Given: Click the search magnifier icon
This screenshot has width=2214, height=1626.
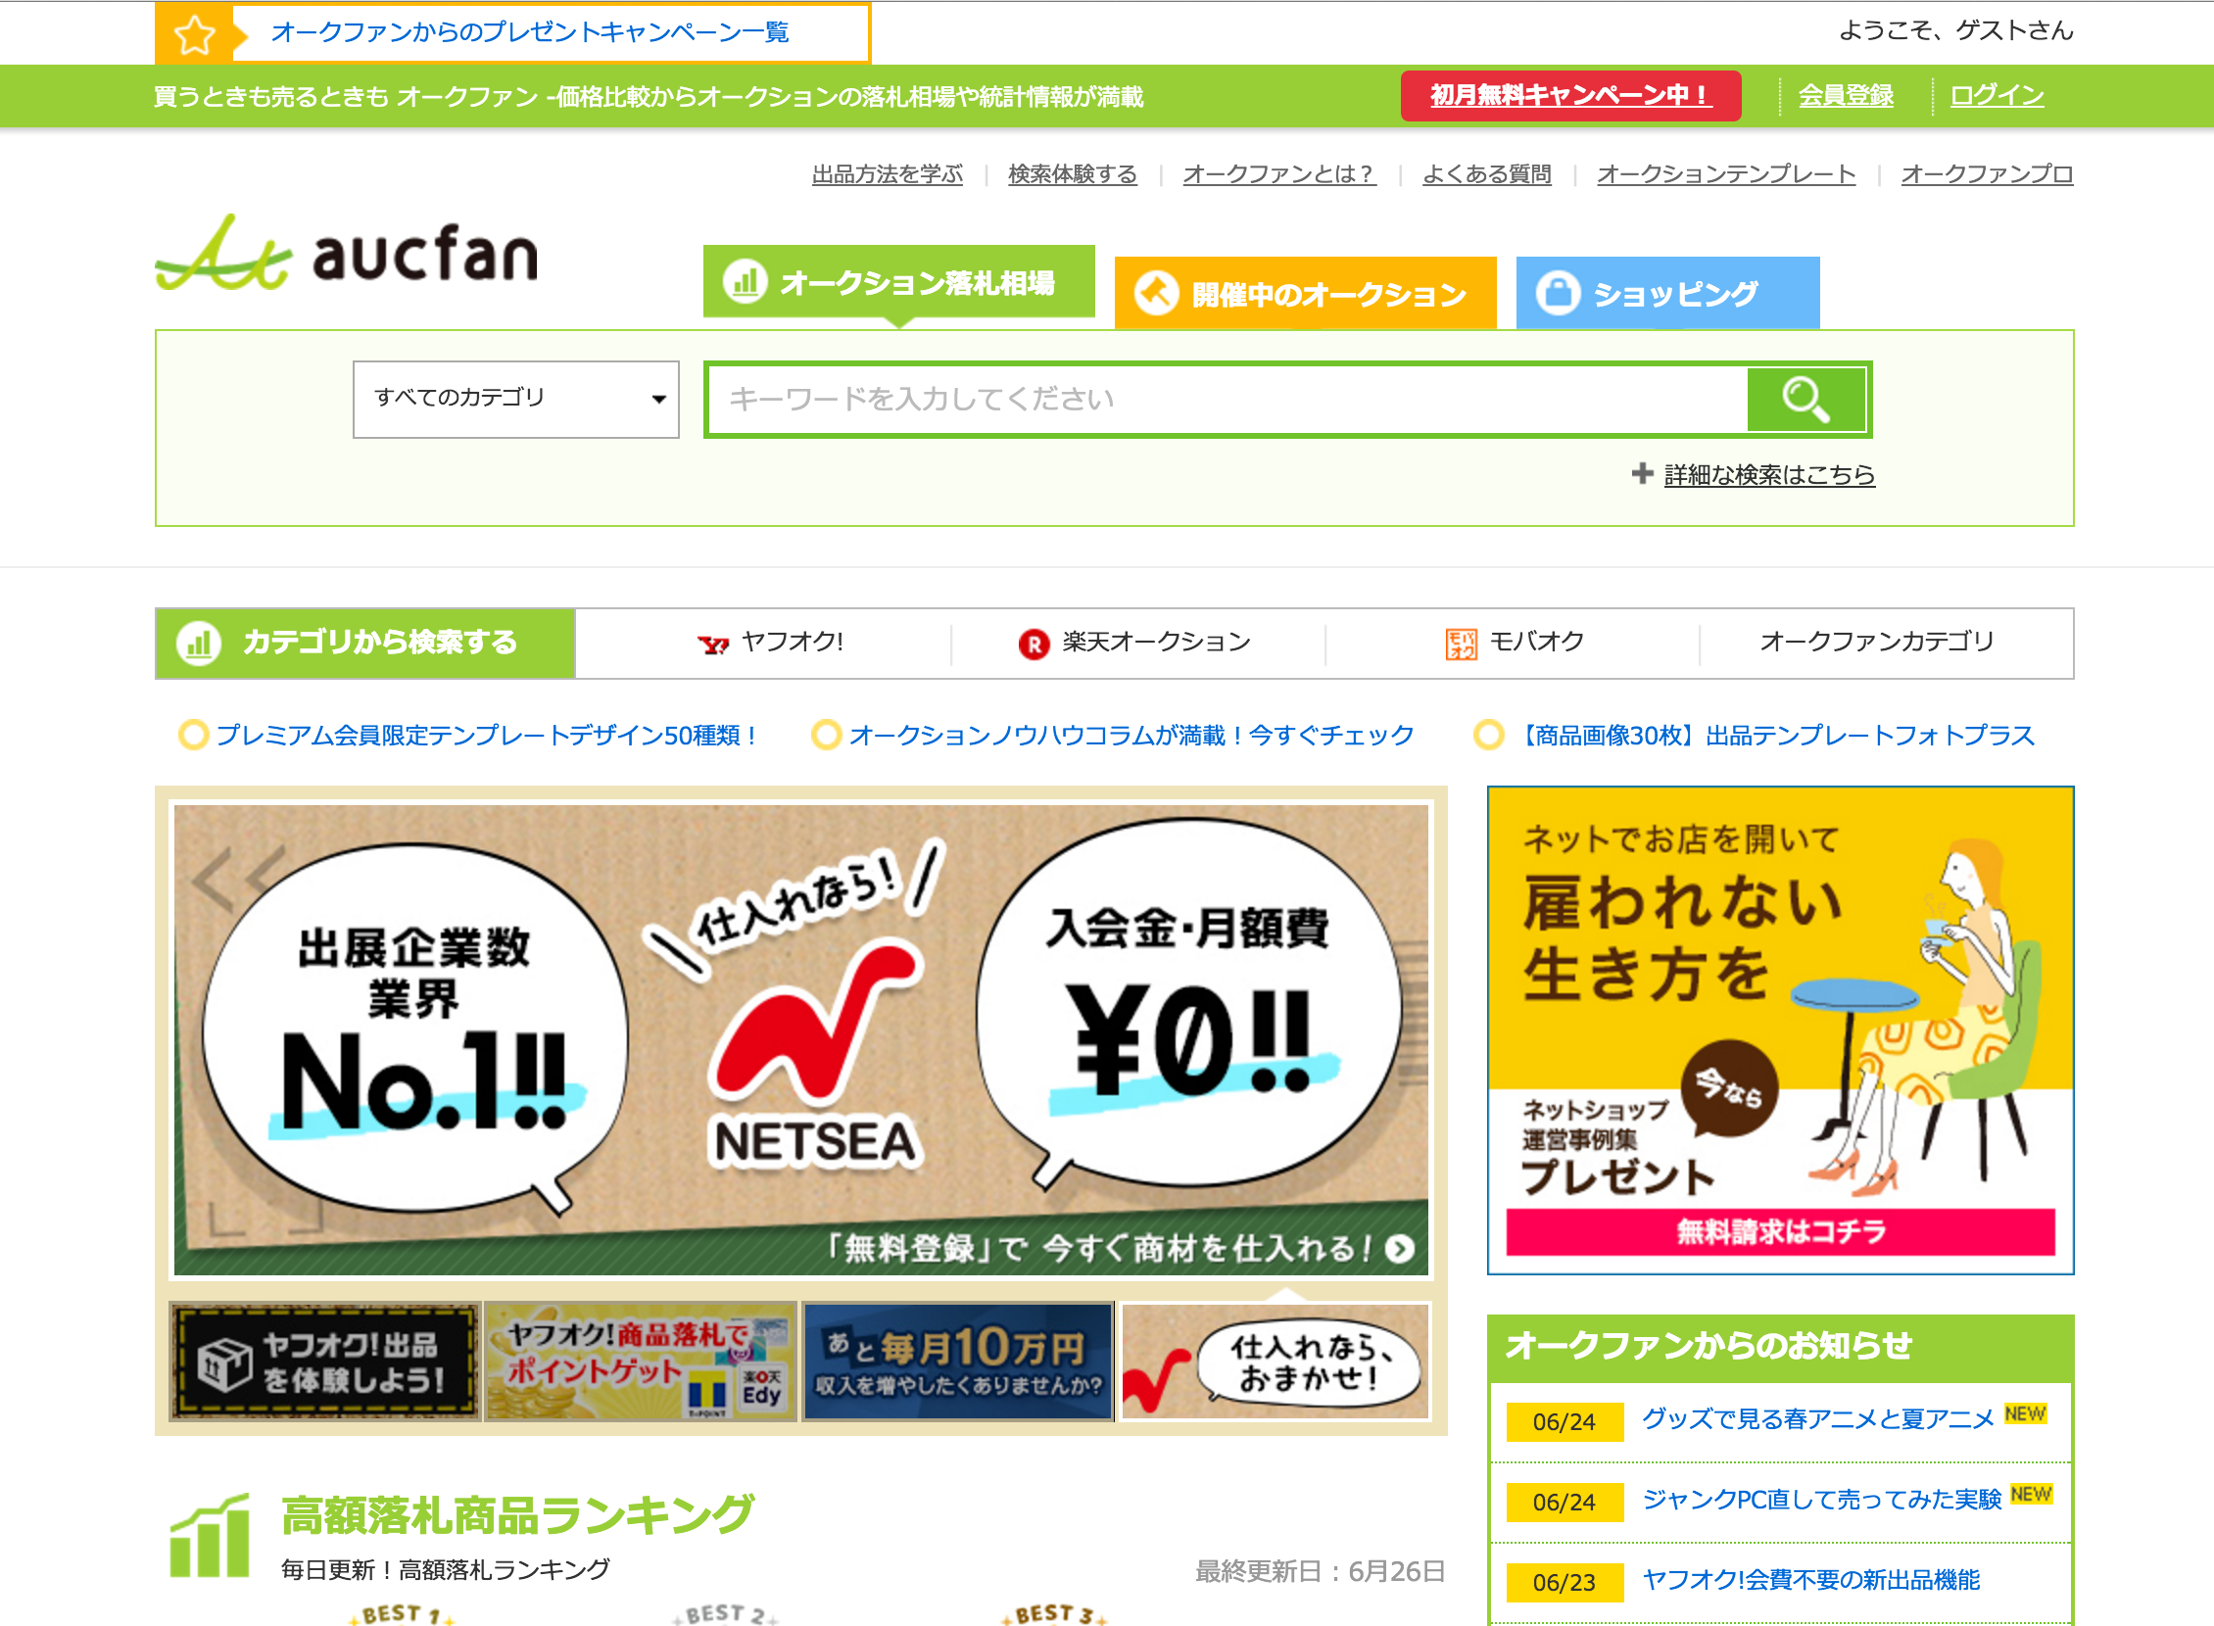Looking at the screenshot, I should [x=1805, y=398].
